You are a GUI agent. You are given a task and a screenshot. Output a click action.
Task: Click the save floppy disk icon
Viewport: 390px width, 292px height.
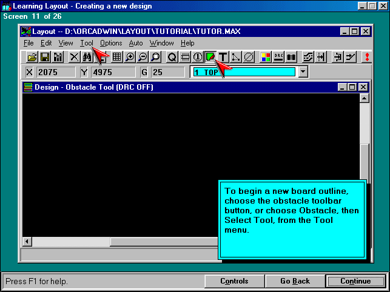point(45,57)
